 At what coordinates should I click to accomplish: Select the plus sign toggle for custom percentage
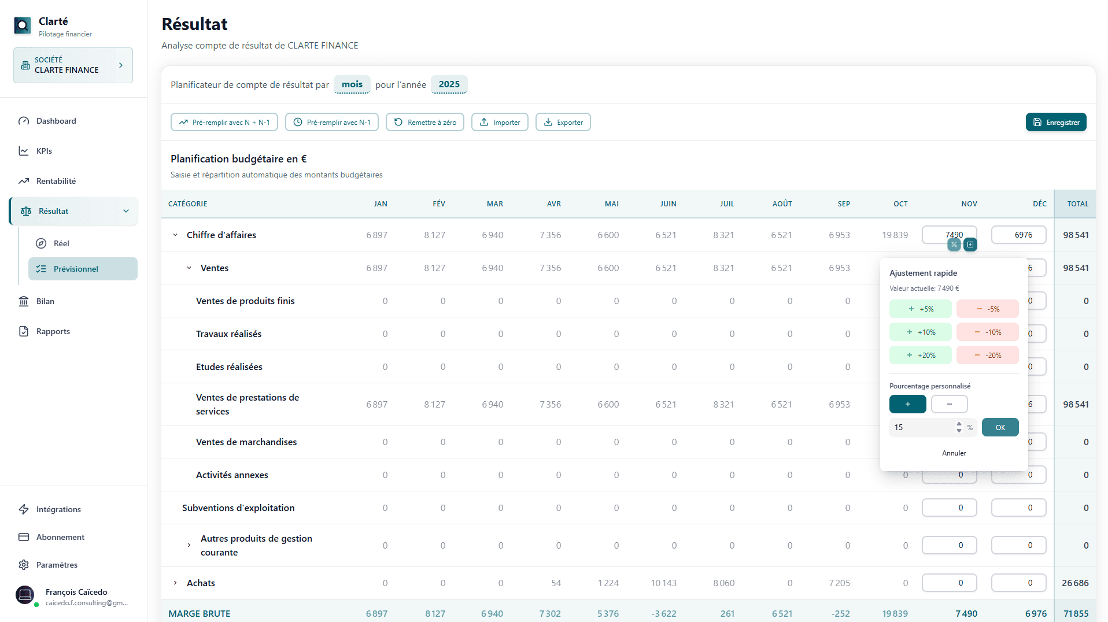click(907, 404)
